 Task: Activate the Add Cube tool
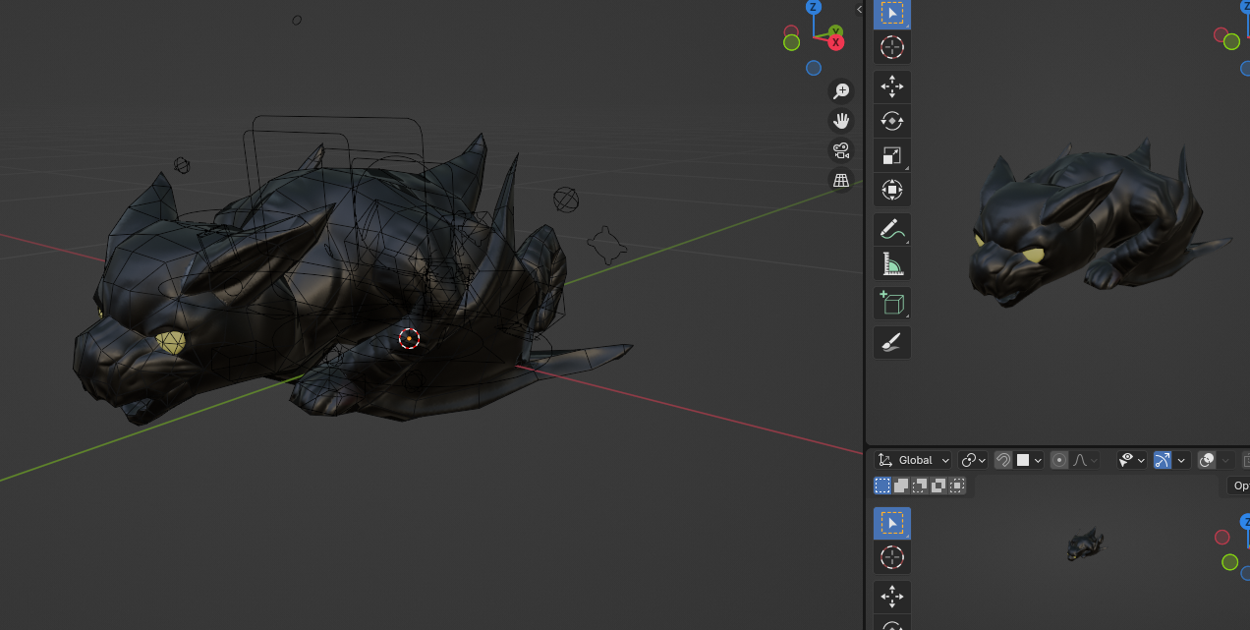pyautogui.click(x=891, y=304)
